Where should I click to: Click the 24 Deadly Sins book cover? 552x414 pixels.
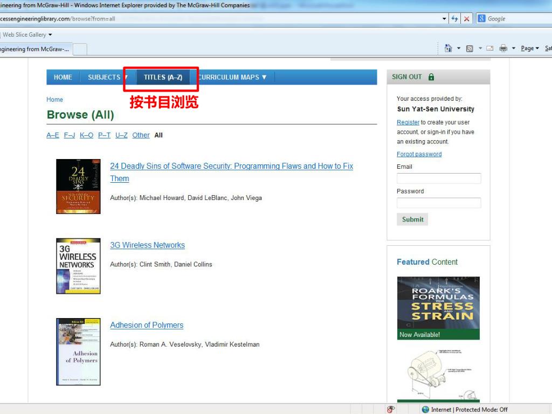[78, 186]
